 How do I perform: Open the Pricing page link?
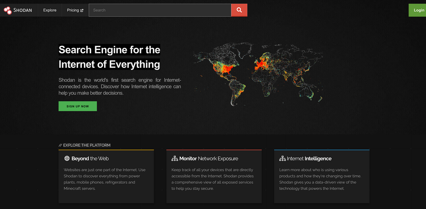[75, 10]
